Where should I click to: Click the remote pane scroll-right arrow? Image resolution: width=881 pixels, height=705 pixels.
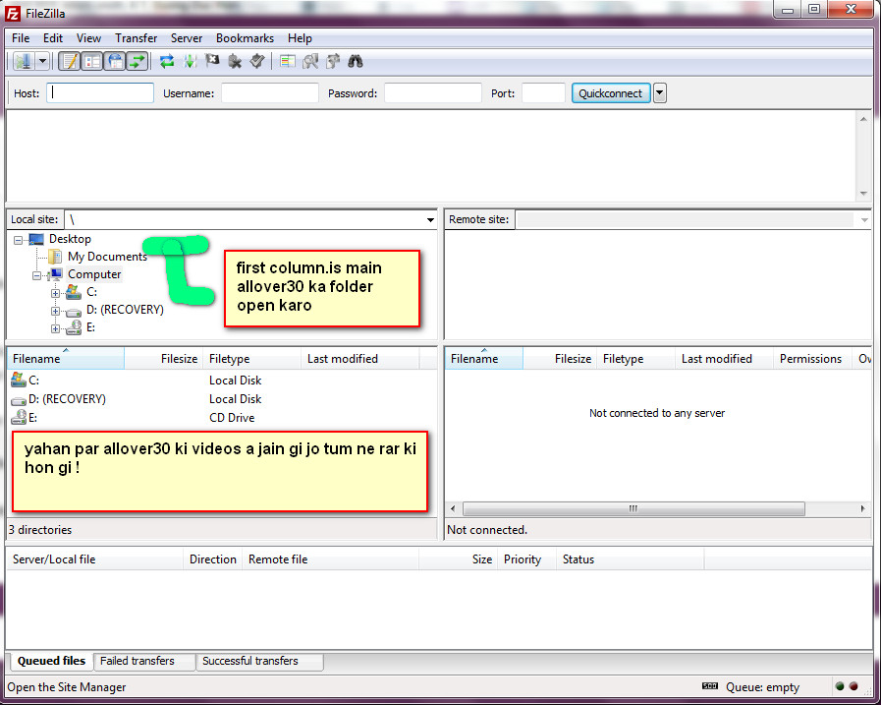pos(863,508)
